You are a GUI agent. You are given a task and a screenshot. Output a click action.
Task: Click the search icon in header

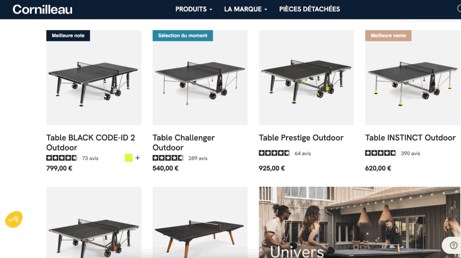click(459, 9)
